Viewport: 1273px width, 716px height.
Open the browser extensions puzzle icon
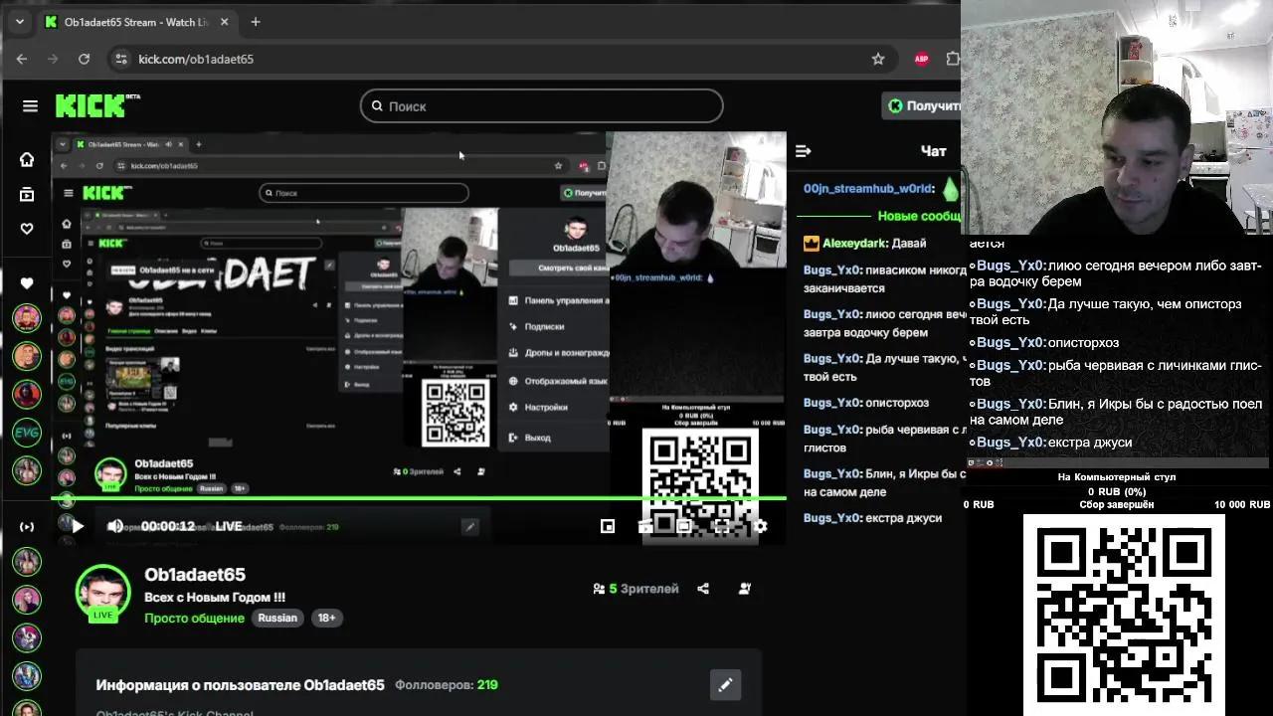[953, 59]
